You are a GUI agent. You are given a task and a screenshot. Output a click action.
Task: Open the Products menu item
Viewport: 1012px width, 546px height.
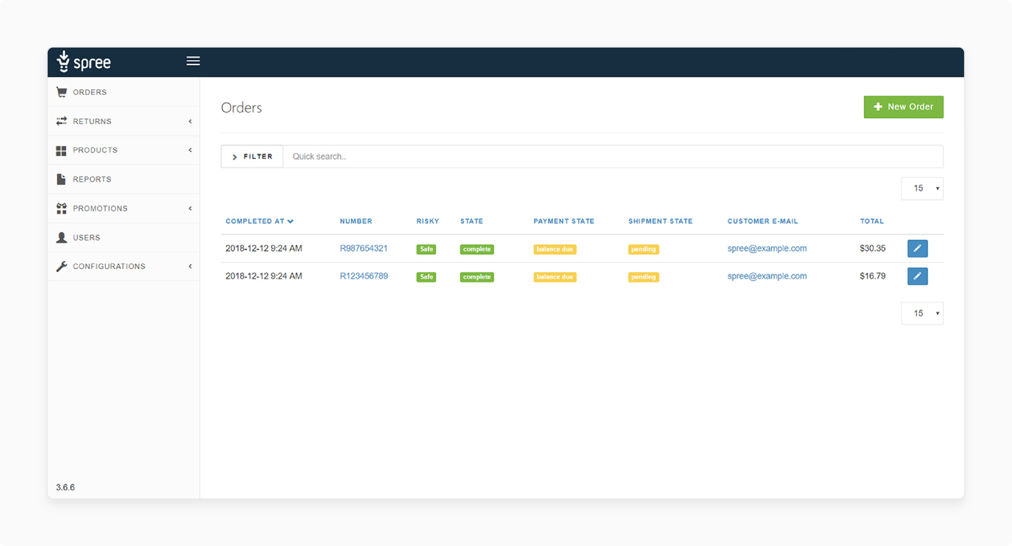123,150
